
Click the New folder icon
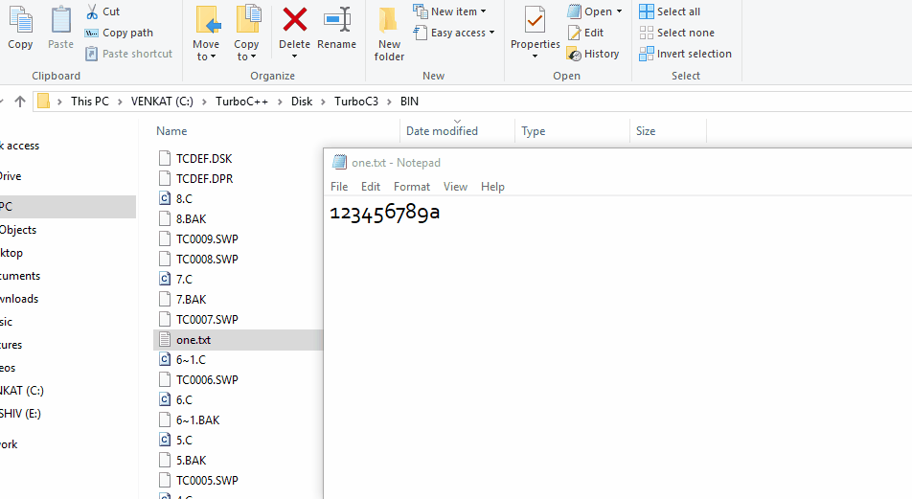coord(389,20)
